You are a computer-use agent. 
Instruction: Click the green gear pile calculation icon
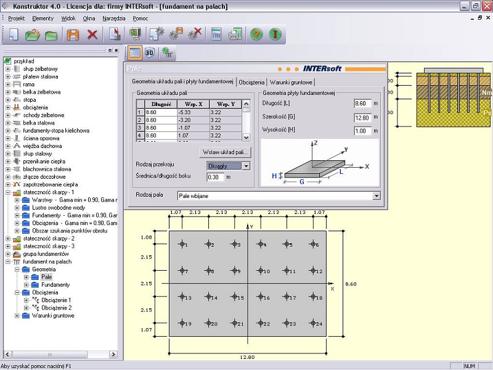166,52
